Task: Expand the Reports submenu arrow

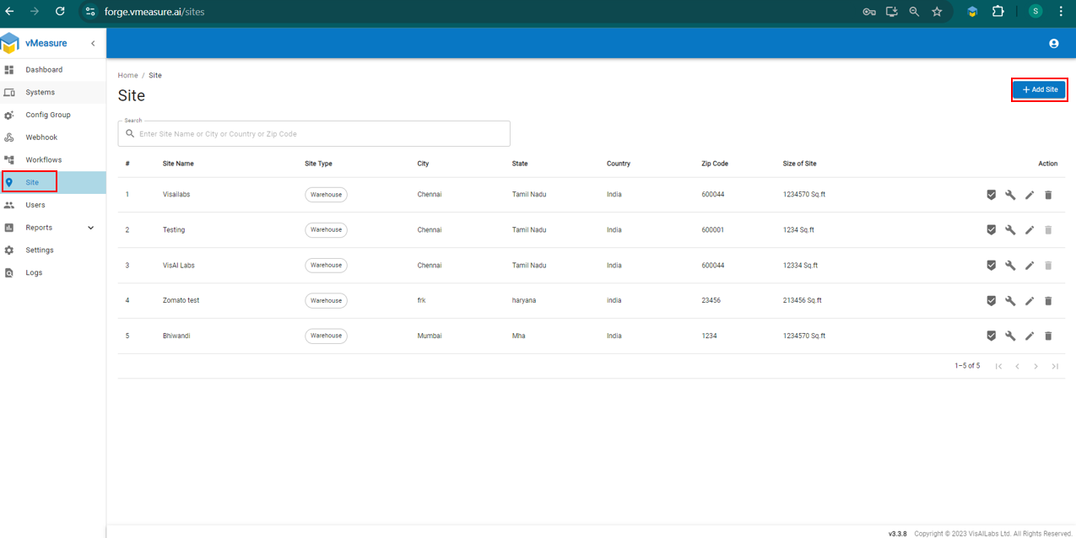Action: pos(90,228)
